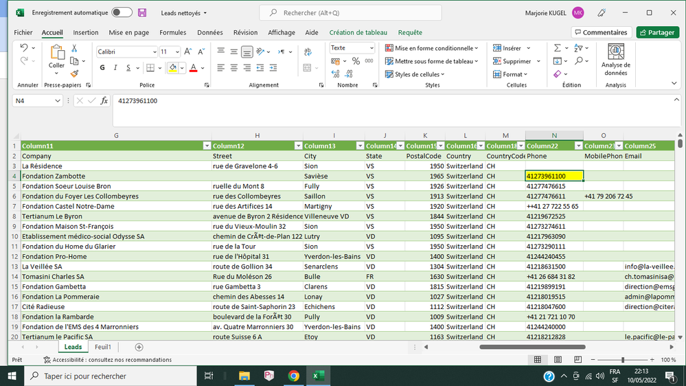The width and height of the screenshot is (686, 386).
Task: Click the Partager button
Action: click(x=657, y=32)
